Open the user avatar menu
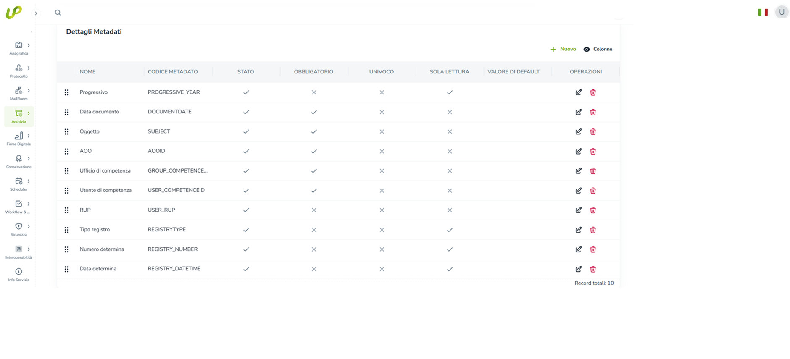 (782, 12)
